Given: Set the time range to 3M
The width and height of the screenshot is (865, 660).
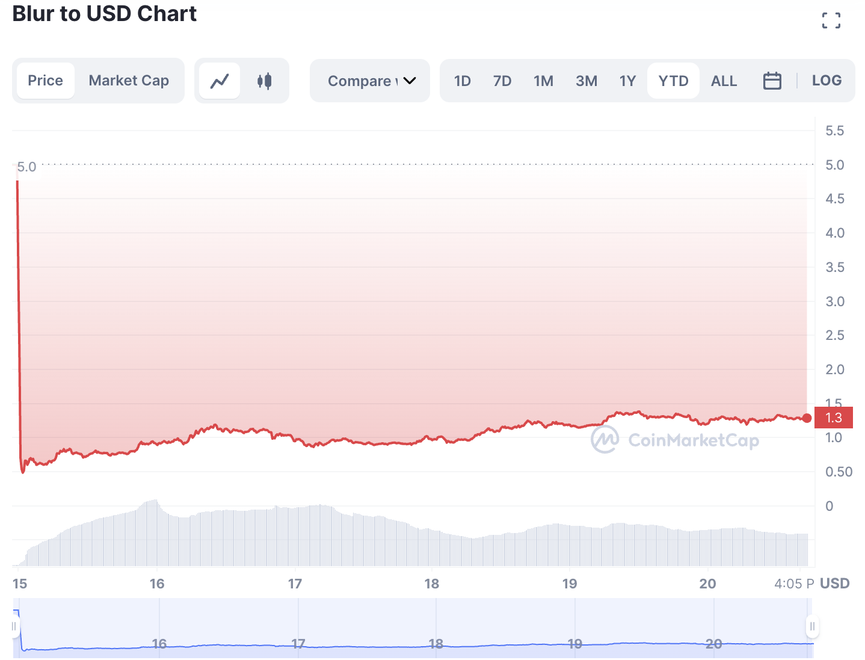Looking at the screenshot, I should tap(586, 81).
